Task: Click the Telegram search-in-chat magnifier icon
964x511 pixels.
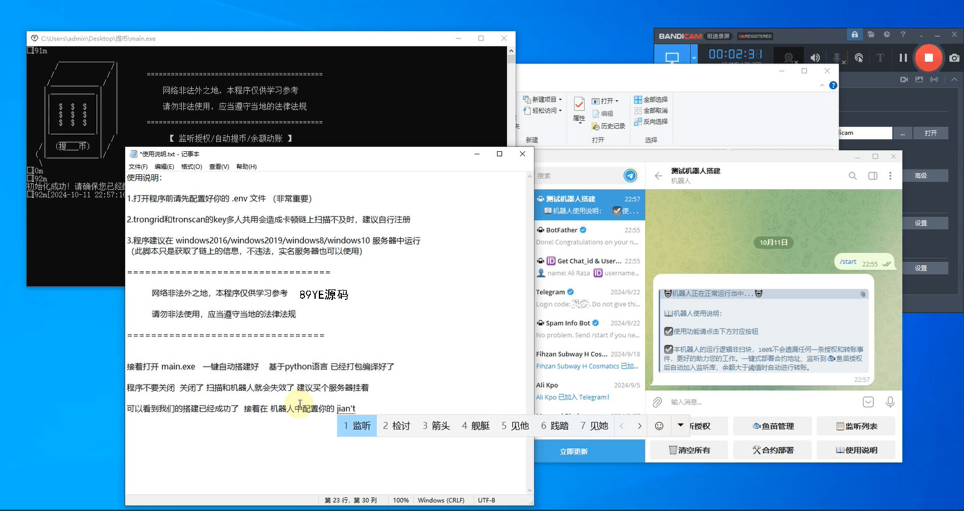Action: pyautogui.click(x=853, y=176)
